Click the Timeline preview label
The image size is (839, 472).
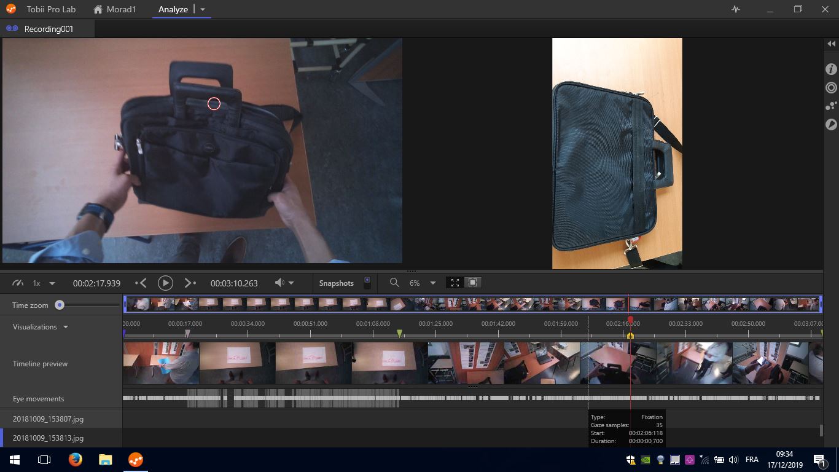[x=40, y=364]
